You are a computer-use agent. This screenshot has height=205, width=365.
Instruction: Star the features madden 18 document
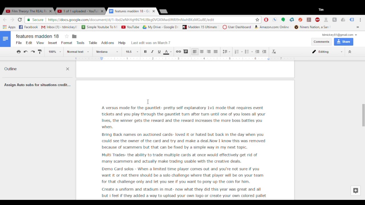pyautogui.click(x=67, y=36)
